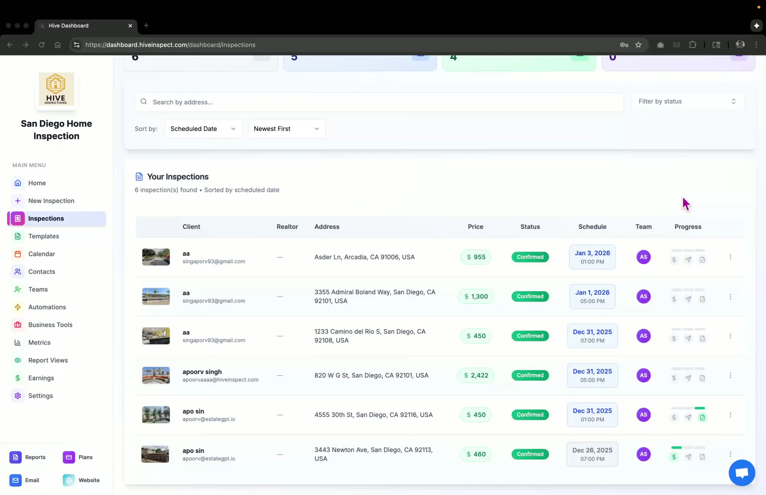Switch to the Hive Dashboard browser tab

coord(76,26)
